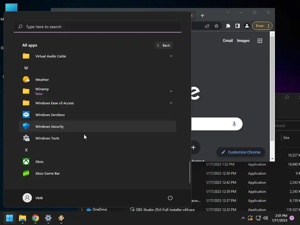The image size is (300, 225).
Task: Switch to Chrome on the taskbar
Action: pos(35,218)
